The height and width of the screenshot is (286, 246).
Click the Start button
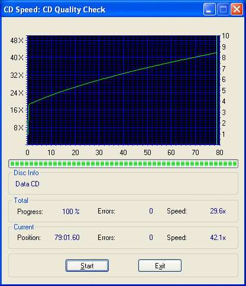click(87, 266)
